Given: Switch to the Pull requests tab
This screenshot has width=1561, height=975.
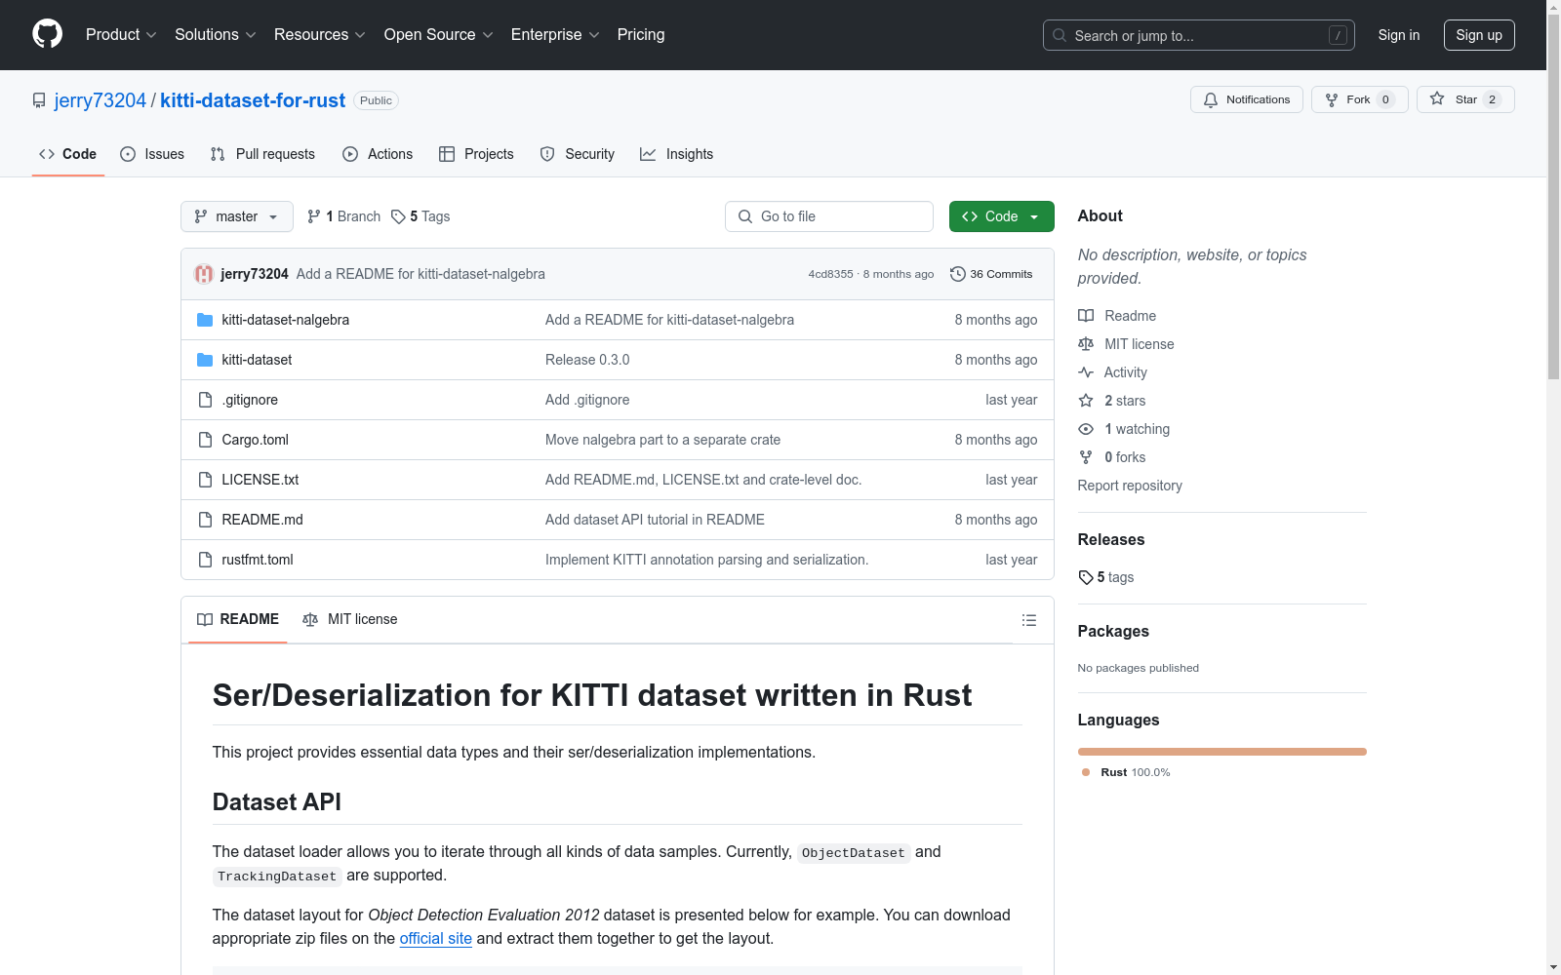Looking at the screenshot, I should tap(262, 154).
